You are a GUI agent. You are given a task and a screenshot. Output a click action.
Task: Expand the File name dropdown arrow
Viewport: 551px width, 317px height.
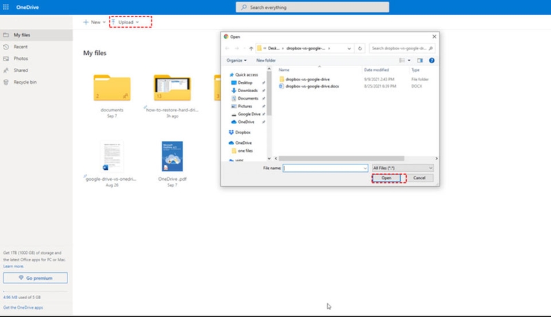point(365,168)
